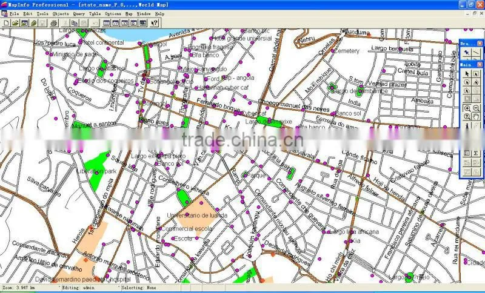Click the Show Statistics sigma icon
The image size is (485, 293).
coord(476,153)
